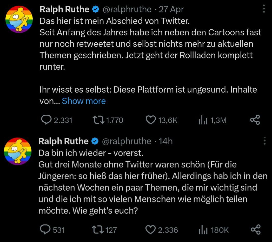Viewport: 272px width, 242px height.
Task: Like the 14h-old tweet
Action: click(x=150, y=230)
